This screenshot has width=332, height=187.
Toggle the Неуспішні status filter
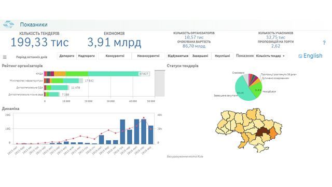223,56
